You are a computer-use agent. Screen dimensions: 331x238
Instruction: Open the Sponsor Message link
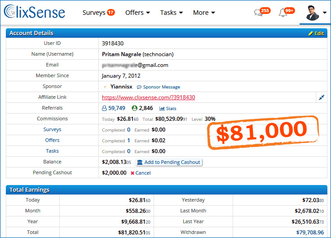(x=159, y=87)
